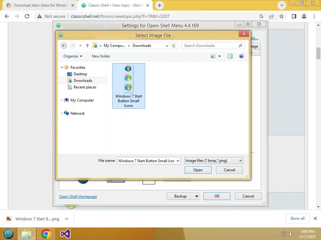The height and width of the screenshot is (240, 321).
Task: Select My Computer in navigation pane
Action: [x=82, y=100]
